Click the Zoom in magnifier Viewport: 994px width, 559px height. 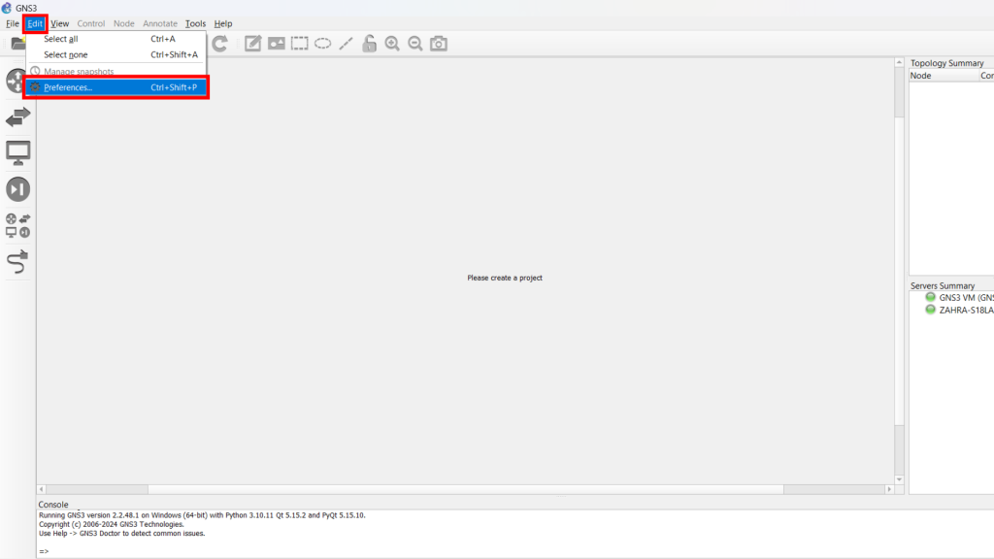pyautogui.click(x=392, y=44)
